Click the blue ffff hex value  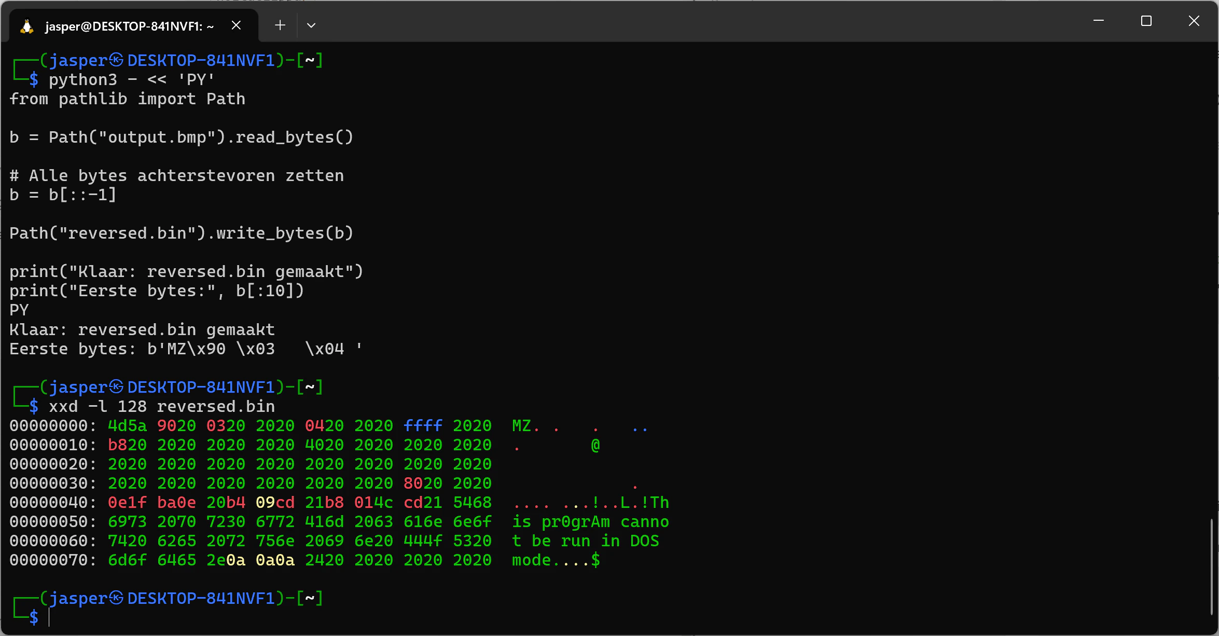423,425
